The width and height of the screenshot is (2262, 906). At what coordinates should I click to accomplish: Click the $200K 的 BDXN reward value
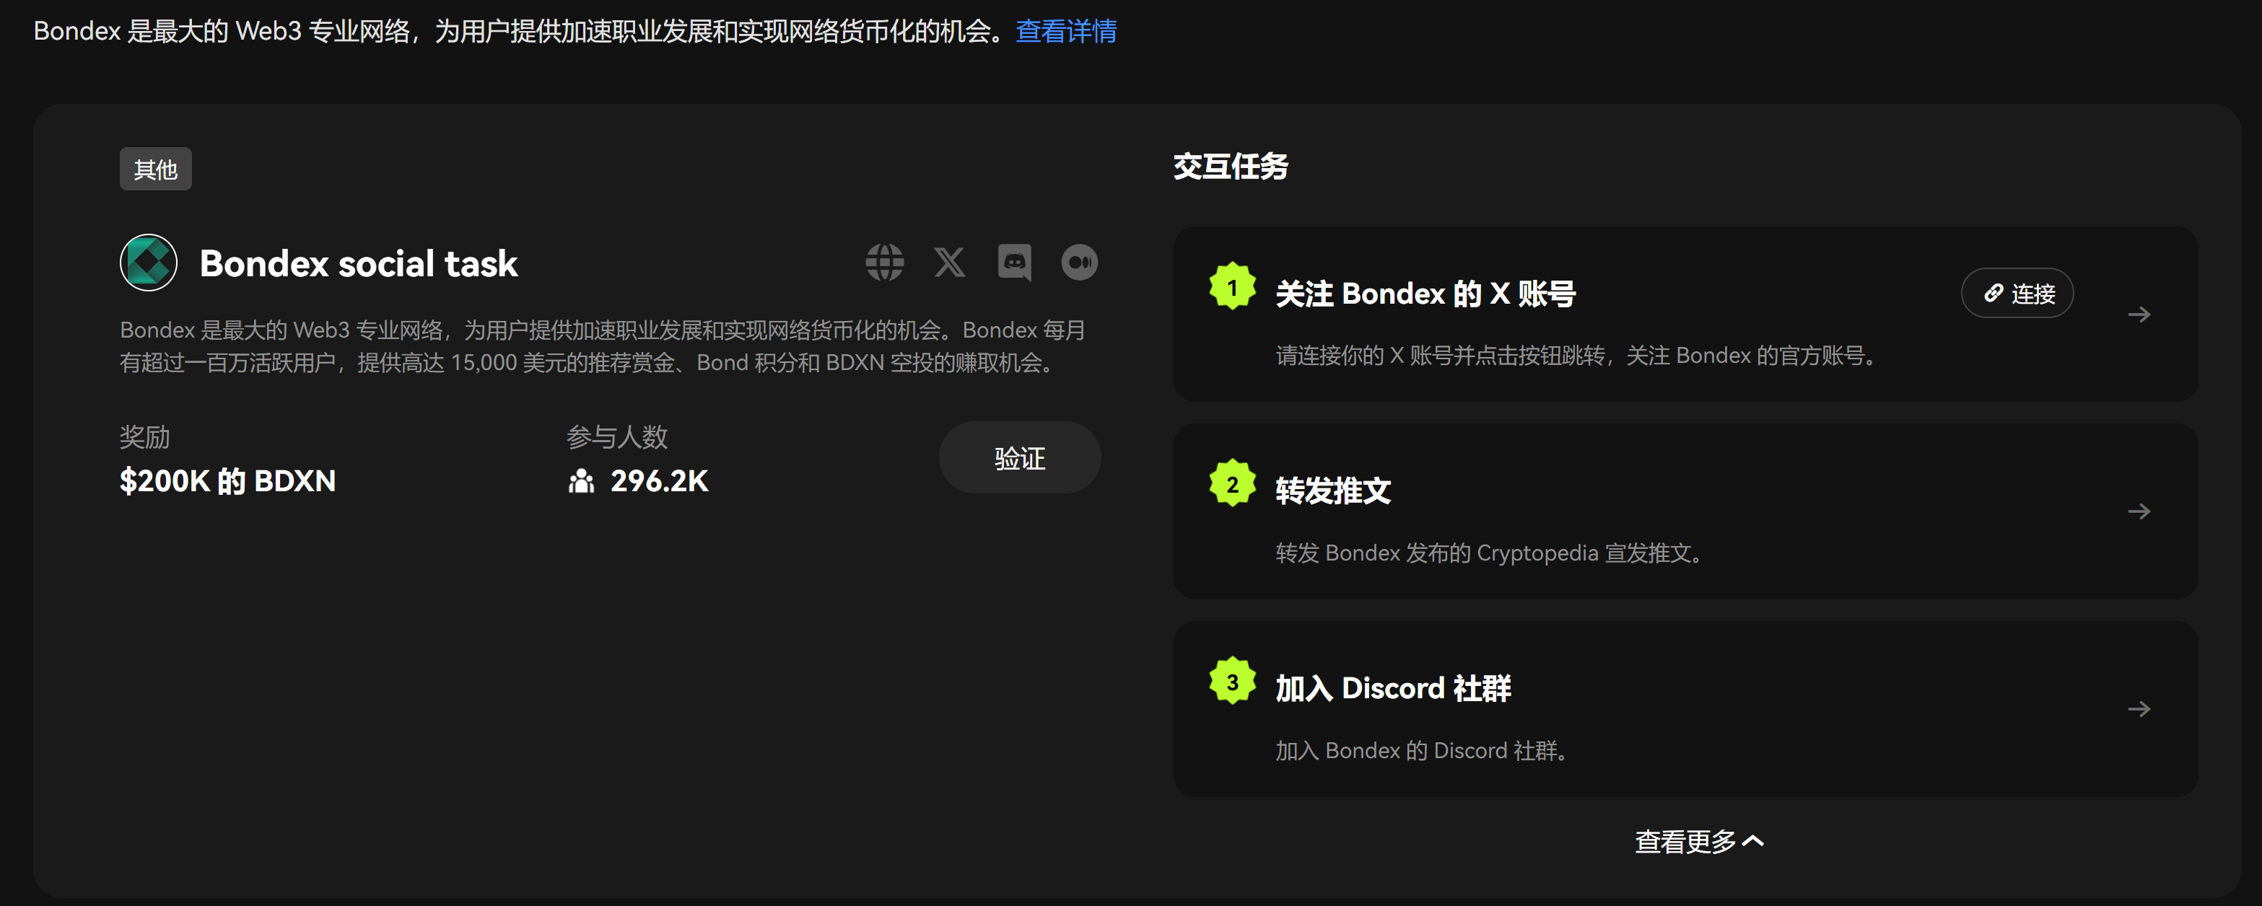tap(227, 481)
